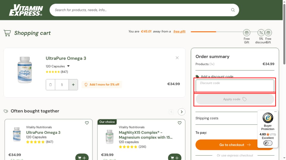Click the shopping cart icon beside heading

[x=7, y=33]
